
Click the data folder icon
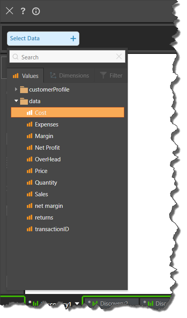point(24,101)
